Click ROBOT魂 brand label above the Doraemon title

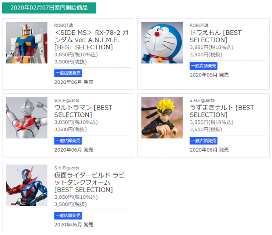199,25
